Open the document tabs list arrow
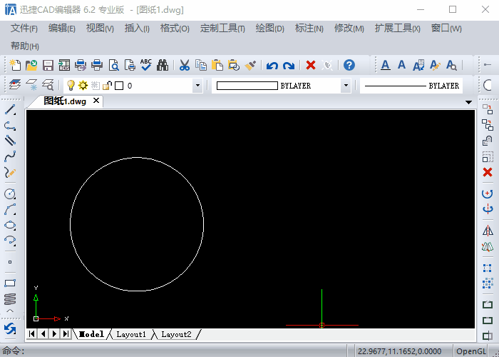 [468, 102]
